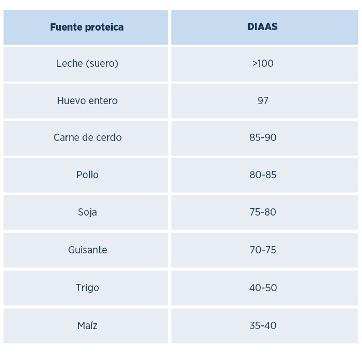Select the Leche (suero) cell

(x=87, y=64)
